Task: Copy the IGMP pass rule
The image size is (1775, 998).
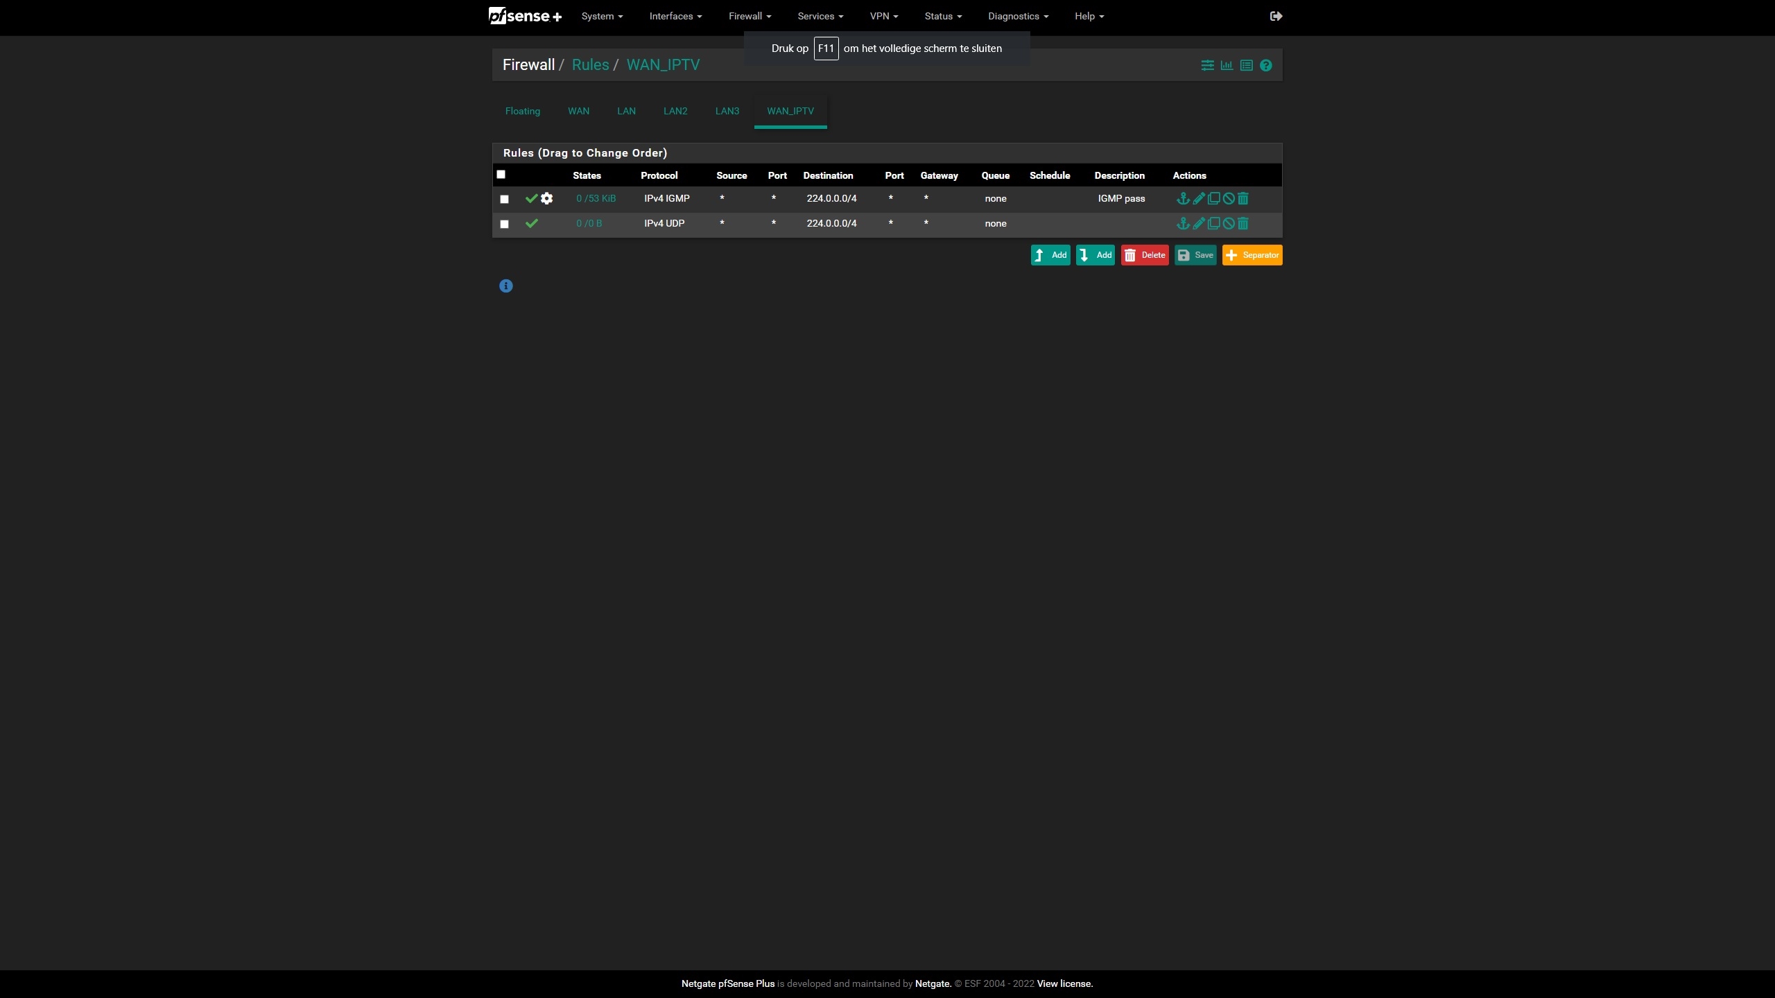Action: point(1213,199)
